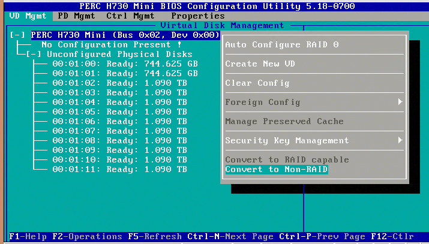
Task: Click F2-Operations in the bottom bar
Action: click(x=87, y=236)
